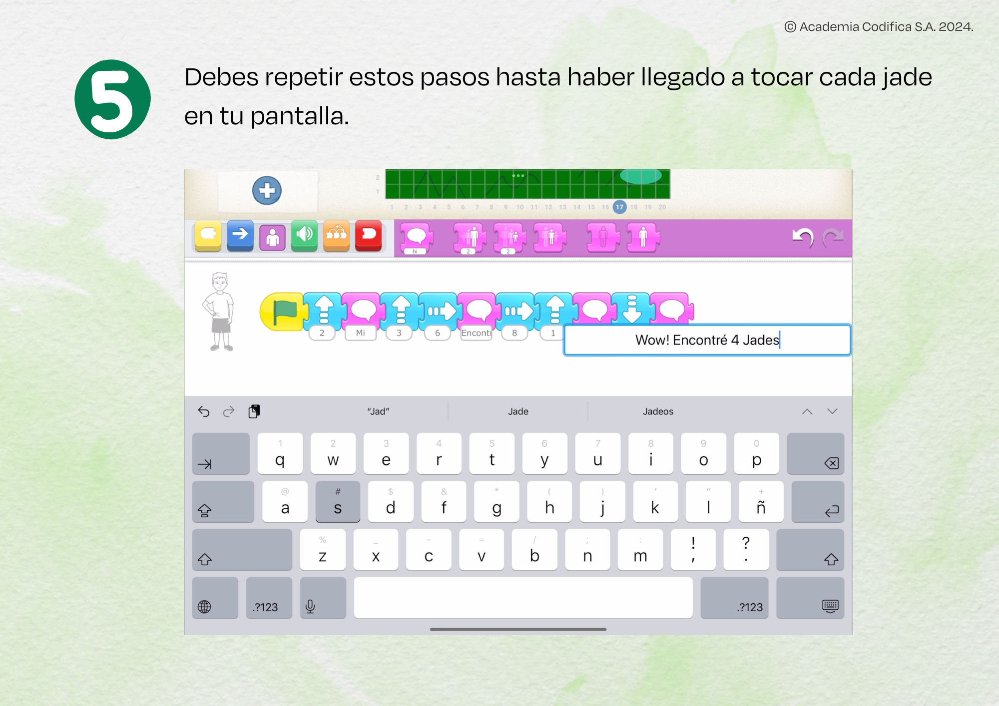Tap the exclamation mark key
Image resolution: width=999 pixels, height=706 pixels.
point(693,550)
